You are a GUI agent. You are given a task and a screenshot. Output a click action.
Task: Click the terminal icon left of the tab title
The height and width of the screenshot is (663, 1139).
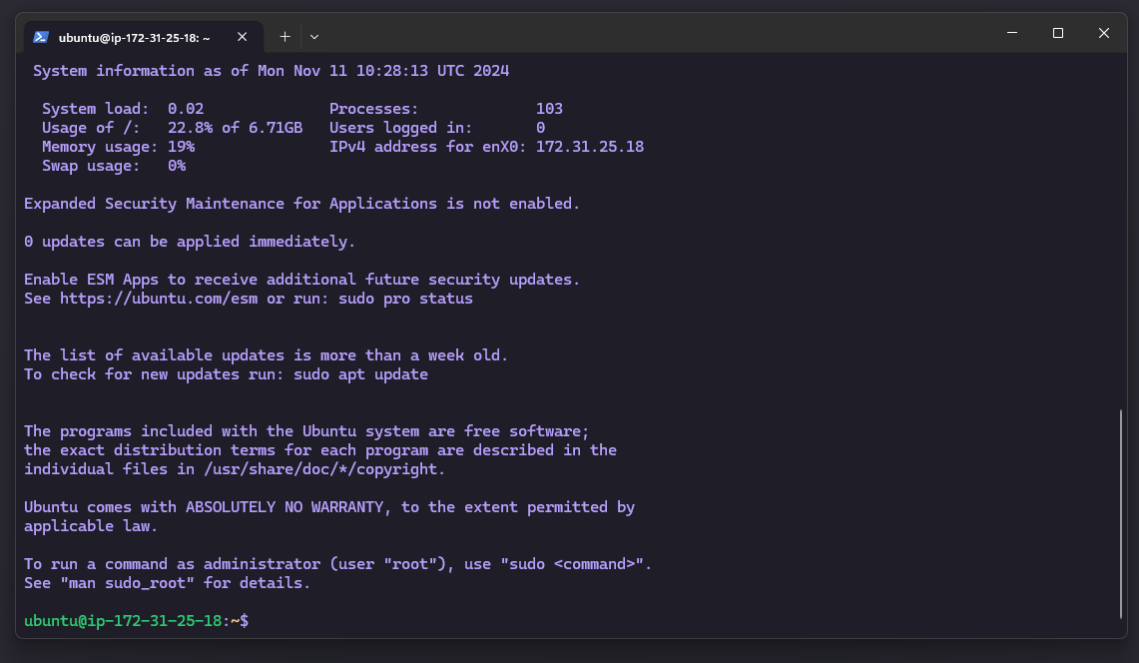tap(40, 36)
